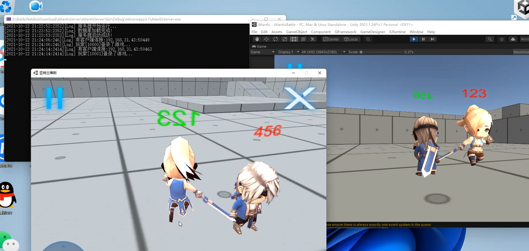
Task: Click the 亚特兰蒂斯 window title text
Action: coord(48,73)
